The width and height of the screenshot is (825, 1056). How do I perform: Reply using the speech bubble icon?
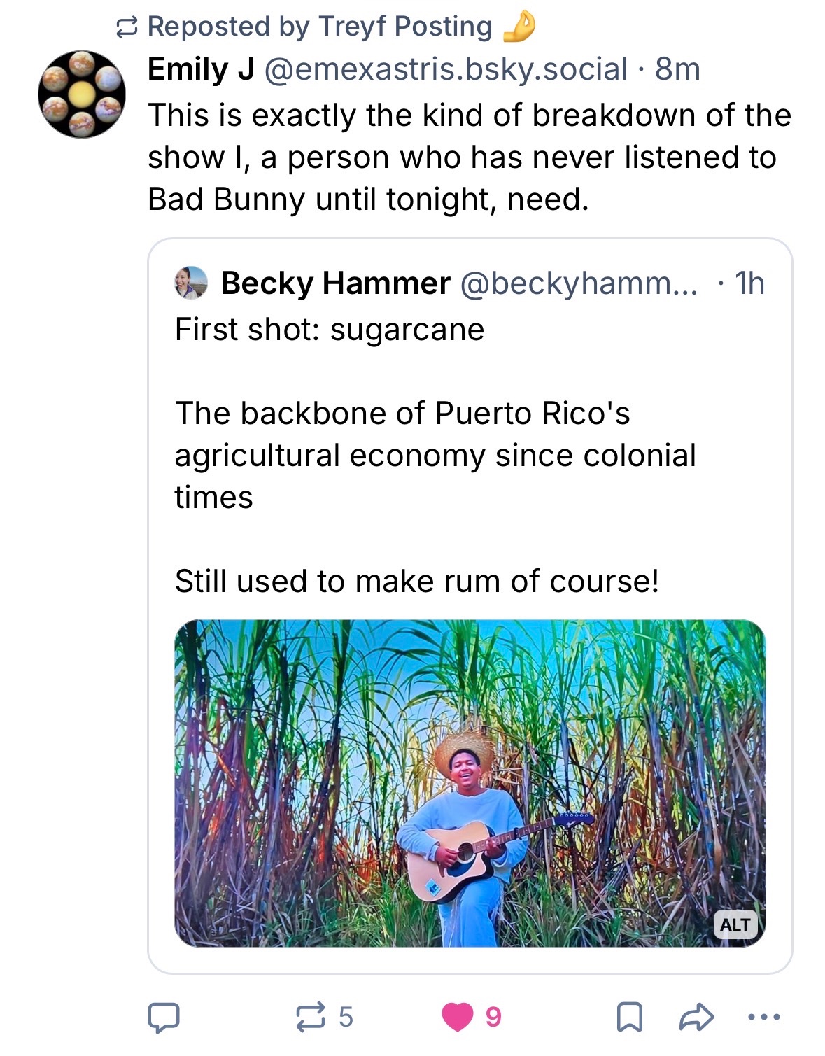(164, 1018)
